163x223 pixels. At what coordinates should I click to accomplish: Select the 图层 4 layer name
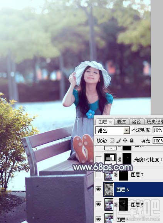123,220
